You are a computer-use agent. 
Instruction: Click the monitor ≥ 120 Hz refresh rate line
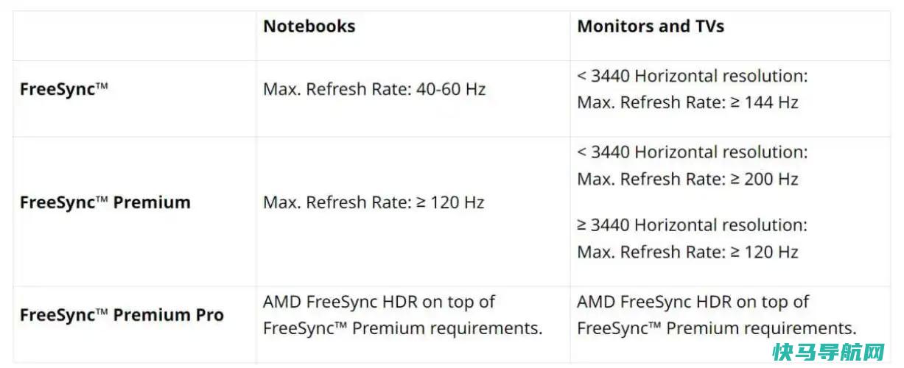click(x=687, y=252)
